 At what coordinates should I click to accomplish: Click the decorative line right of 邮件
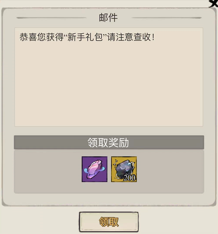[x=167, y=18]
